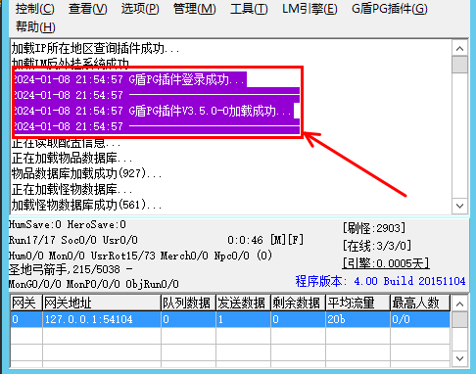Screen dimensions: 476x374
Task: Select gateway row 127.0.0.1:54104
Action: click(230, 319)
